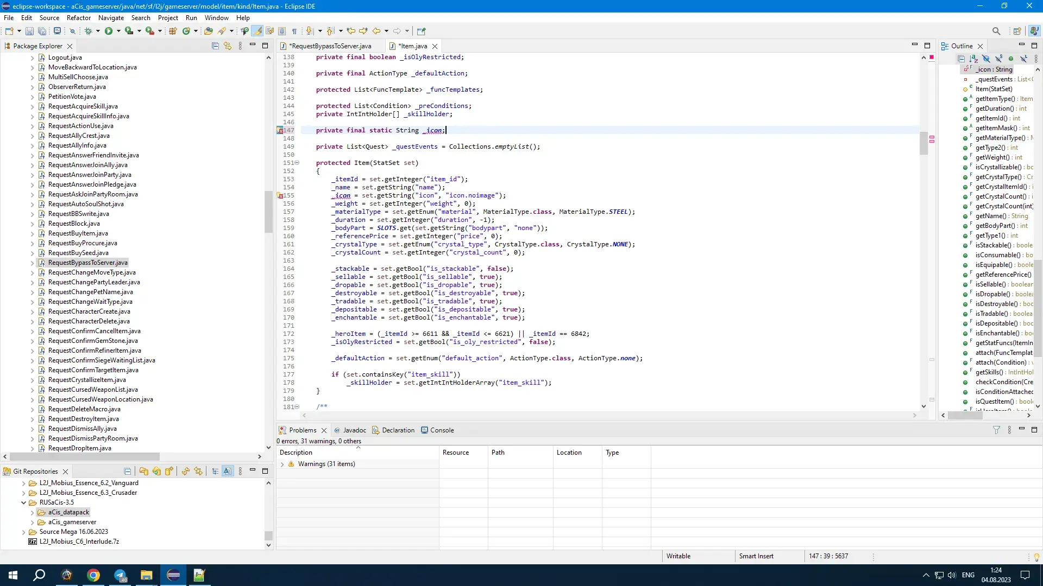
Task: Open the Run button dropdown arrow
Action: (x=118, y=31)
